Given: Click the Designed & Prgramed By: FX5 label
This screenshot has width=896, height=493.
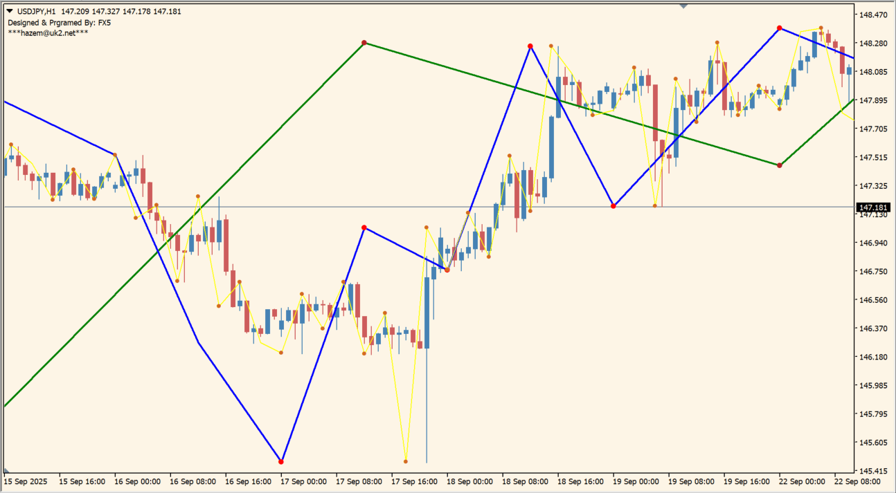Looking at the screenshot, I should pyautogui.click(x=59, y=22).
